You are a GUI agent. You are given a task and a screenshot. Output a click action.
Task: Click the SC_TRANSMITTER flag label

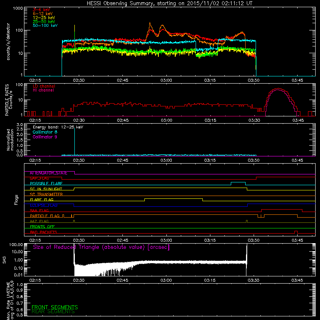(x=46, y=194)
